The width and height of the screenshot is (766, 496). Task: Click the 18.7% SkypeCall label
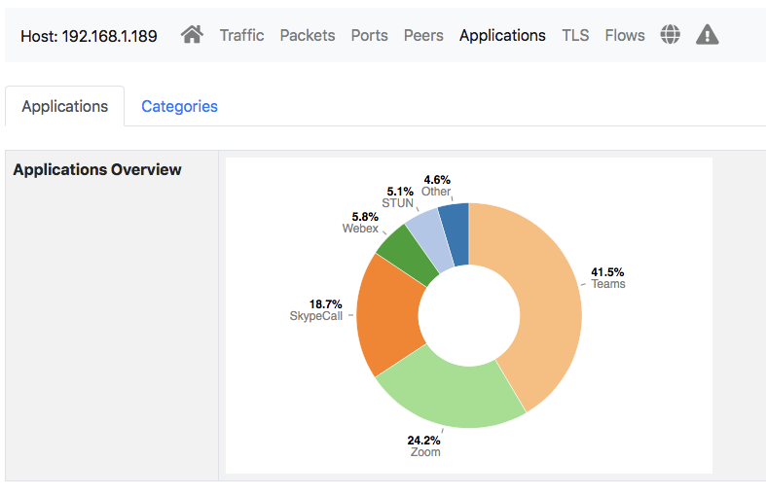316,310
